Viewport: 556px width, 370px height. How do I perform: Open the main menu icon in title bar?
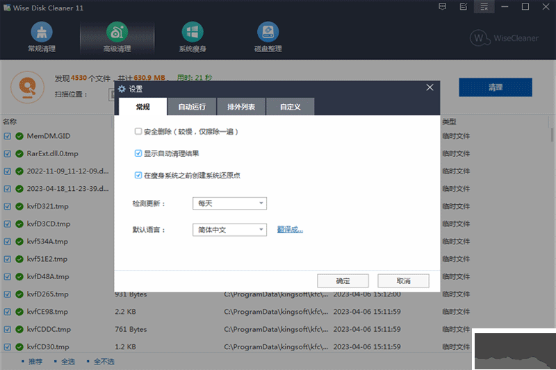[x=484, y=7]
